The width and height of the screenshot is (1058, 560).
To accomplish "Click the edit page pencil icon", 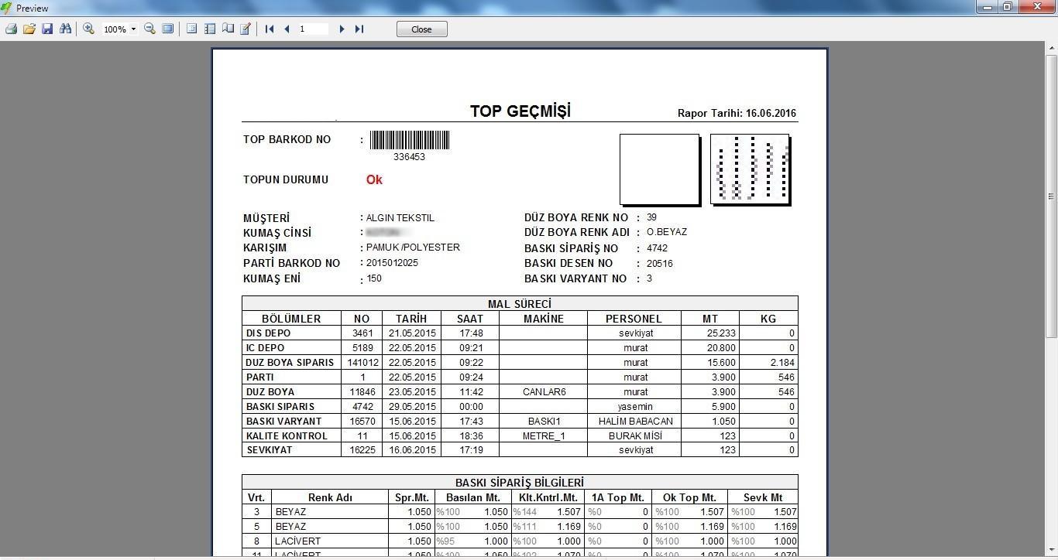I will click(246, 29).
